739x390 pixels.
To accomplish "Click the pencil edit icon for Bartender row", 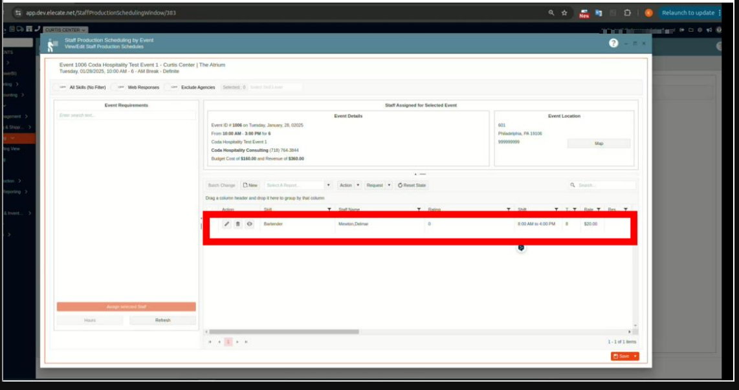I will tap(226, 224).
